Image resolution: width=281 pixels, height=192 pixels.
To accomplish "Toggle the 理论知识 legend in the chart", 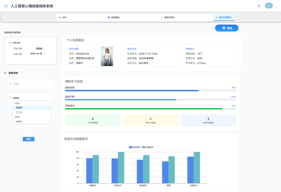I will coord(131,146).
